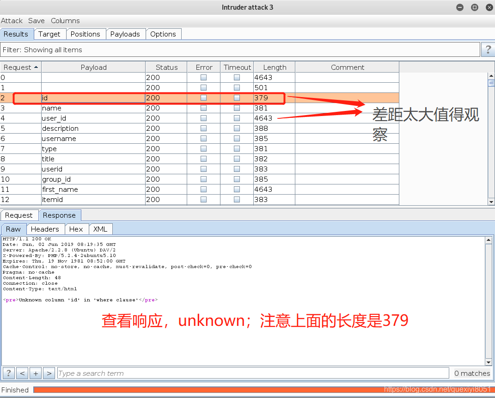Toggle Timeout checkbox for request 0
This screenshot has height=398, width=495.
click(x=237, y=77)
